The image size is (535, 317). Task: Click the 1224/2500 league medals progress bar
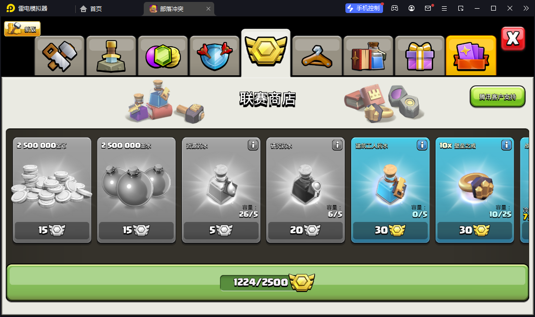click(x=267, y=283)
